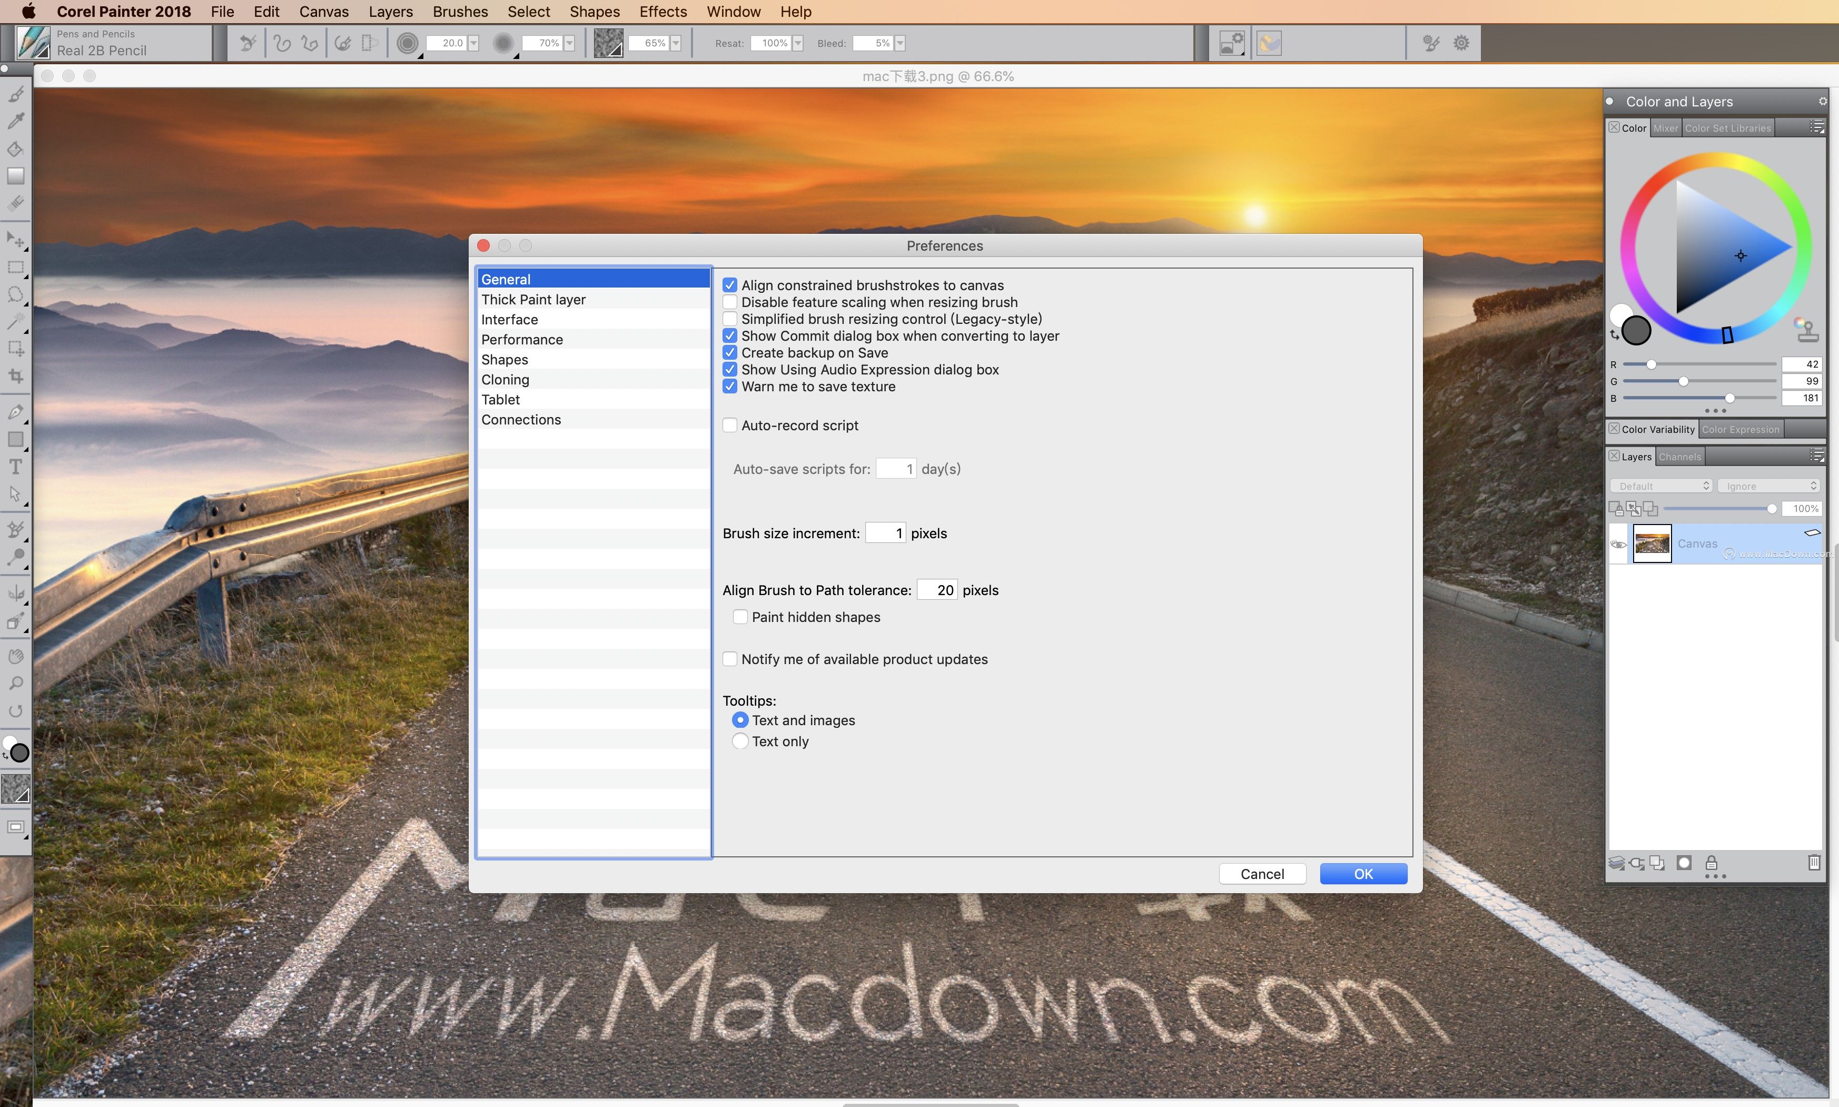
Task: Open the Brushes menu
Action: pyautogui.click(x=460, y=12)
